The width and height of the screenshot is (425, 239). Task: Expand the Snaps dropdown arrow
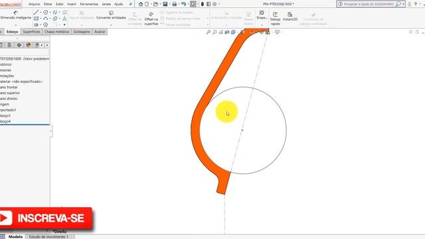click(262, 25)
